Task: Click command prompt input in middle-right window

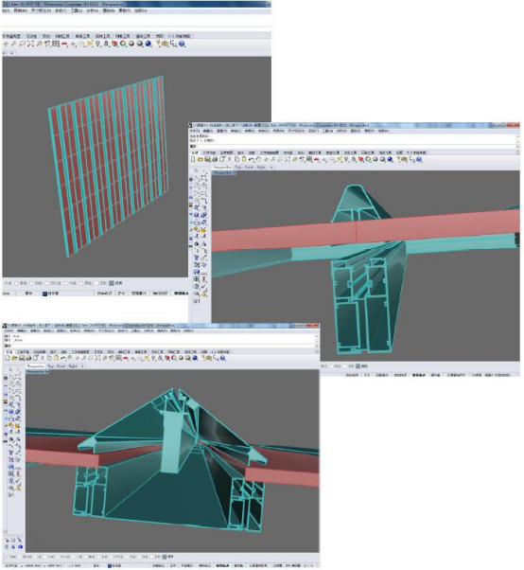Action: coord(354,146)
